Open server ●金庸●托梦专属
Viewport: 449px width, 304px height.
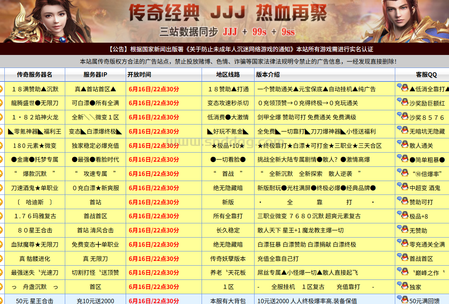click(x=35, y=160)
